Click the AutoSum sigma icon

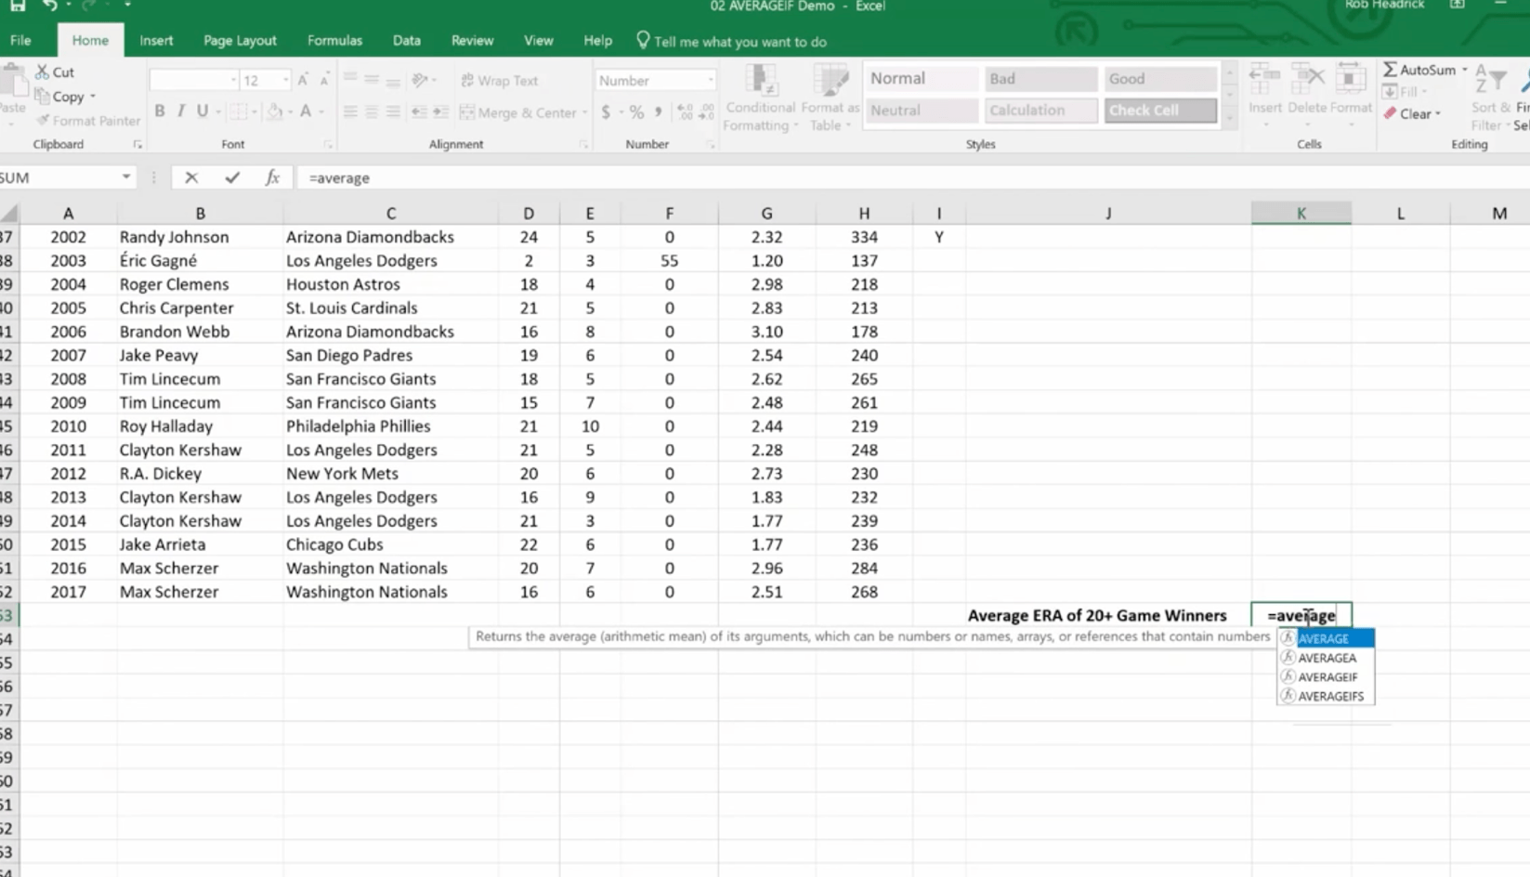[x=1390, y=70]
